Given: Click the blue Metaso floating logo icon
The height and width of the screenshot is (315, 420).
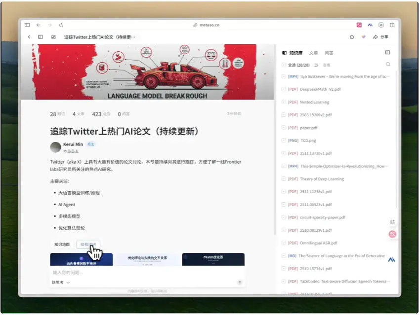Looking at the screenshot, I should coord(392,259).
